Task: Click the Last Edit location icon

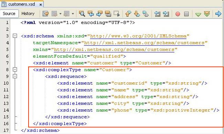Action: (x=45, y=14)
